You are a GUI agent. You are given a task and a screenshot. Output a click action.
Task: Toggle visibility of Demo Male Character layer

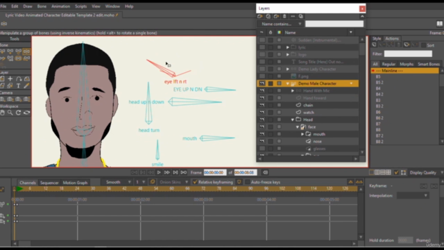(x=262, y=83)
